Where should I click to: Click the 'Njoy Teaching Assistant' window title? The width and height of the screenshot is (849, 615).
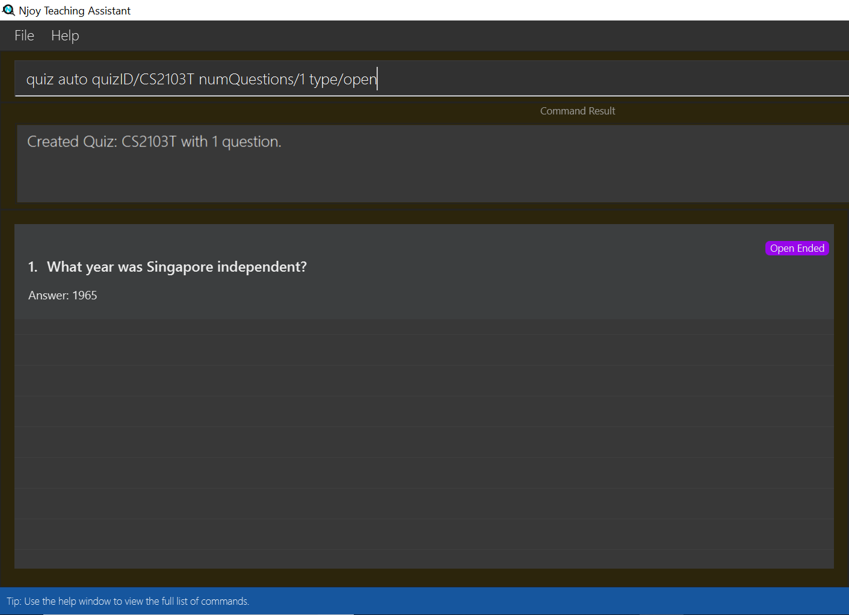tap(75, 11)
